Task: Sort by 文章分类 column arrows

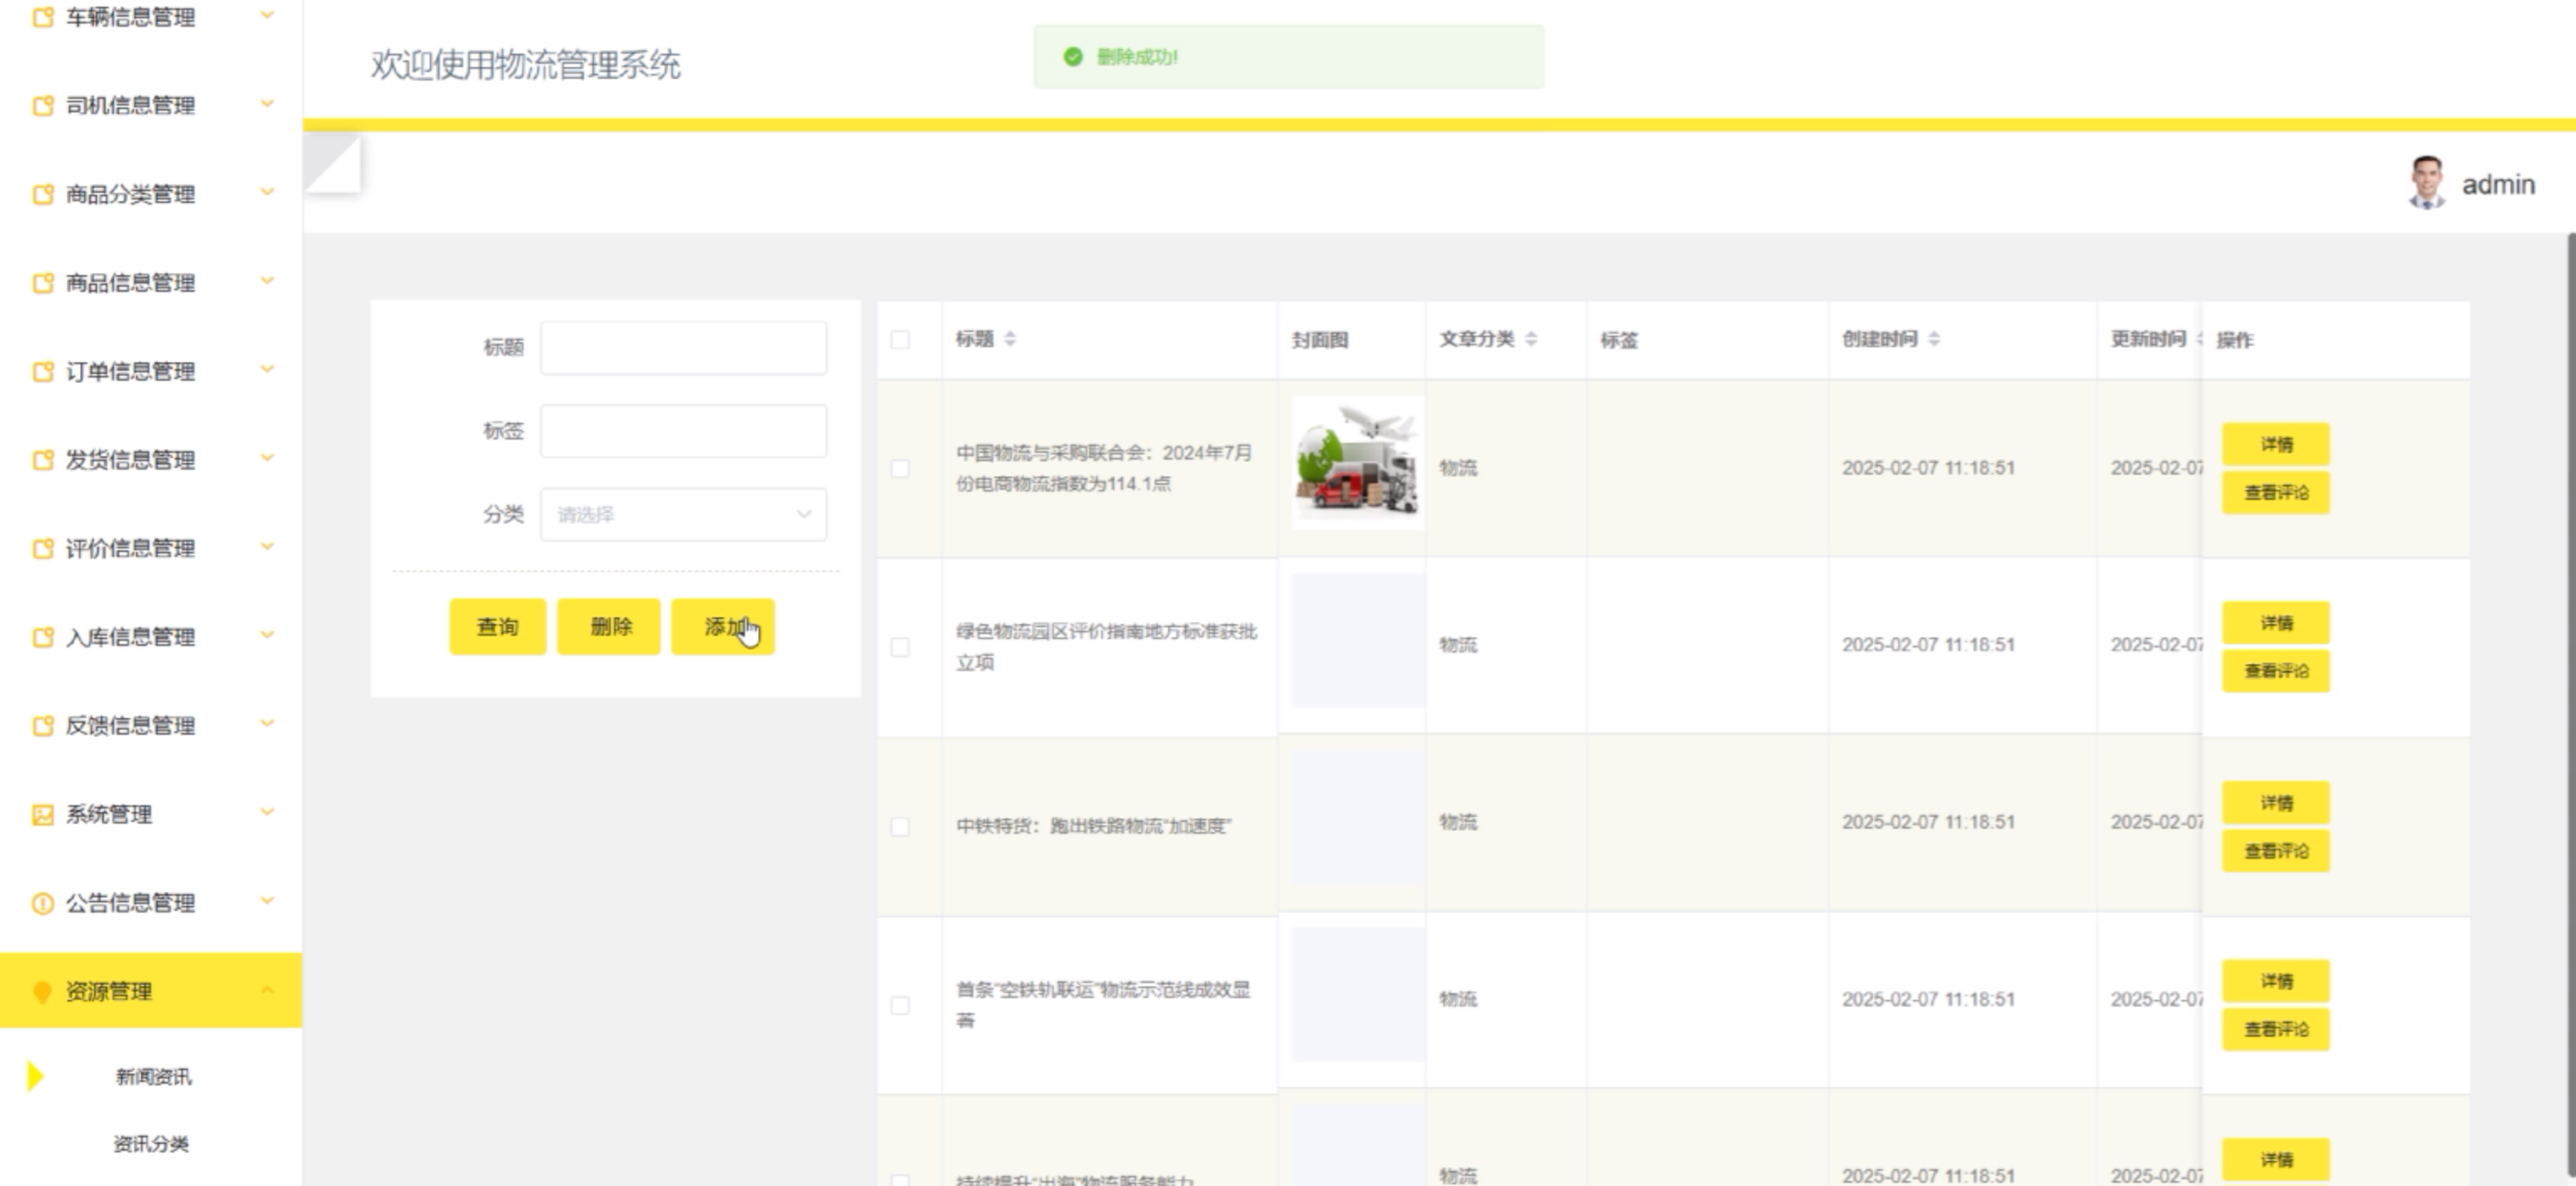Action: [x=1531, y=339]
